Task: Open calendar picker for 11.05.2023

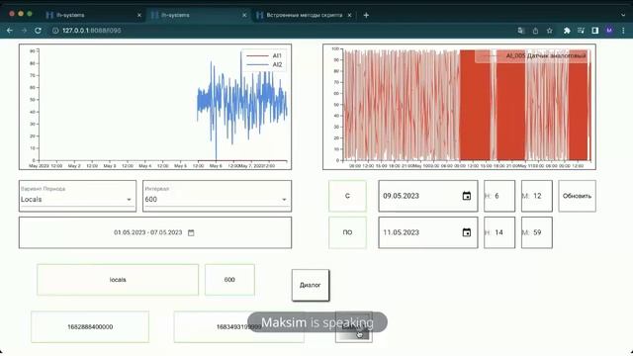Action: point(466,232)
